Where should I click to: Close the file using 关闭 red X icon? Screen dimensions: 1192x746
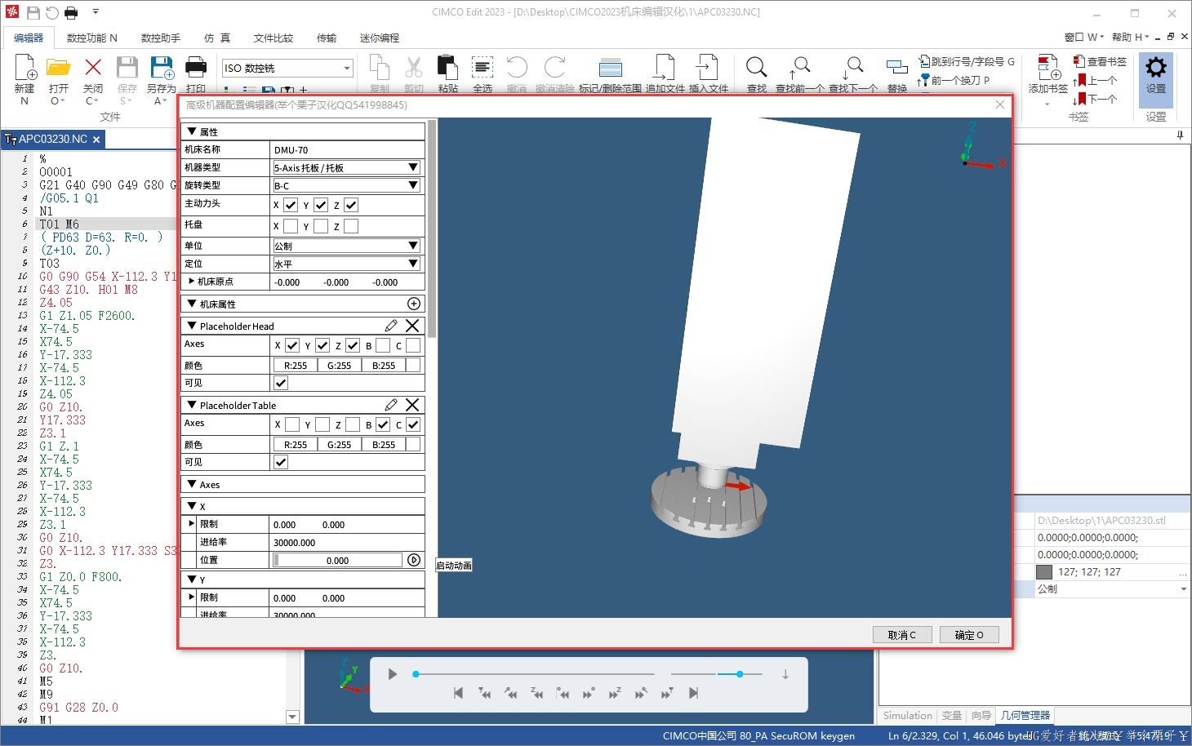93,69
